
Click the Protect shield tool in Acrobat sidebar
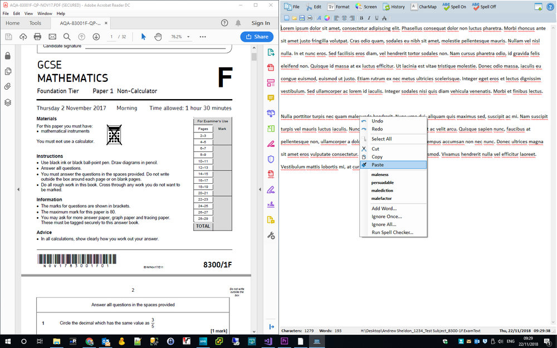(x=271, y=159)
